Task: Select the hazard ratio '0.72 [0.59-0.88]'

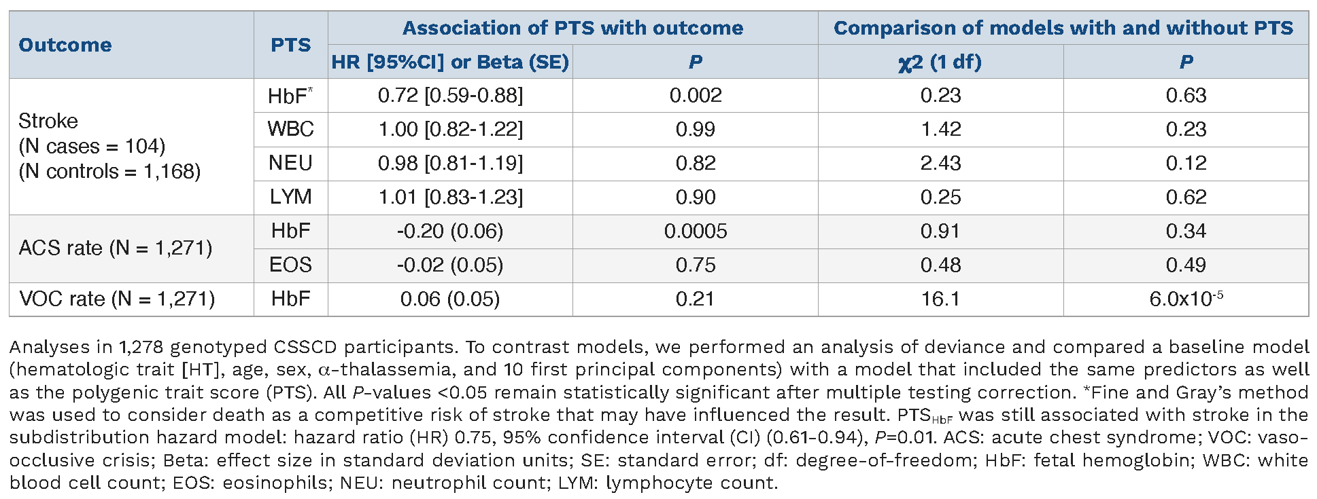Action: click(x=450, y=96)
